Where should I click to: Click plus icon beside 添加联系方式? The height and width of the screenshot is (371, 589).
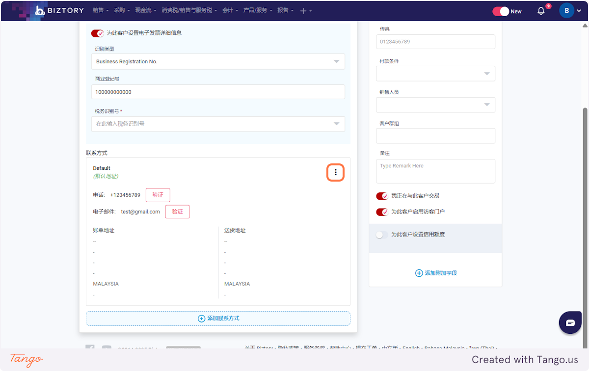tap(201, 318)
